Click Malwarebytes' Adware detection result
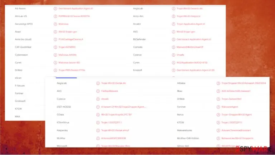 tap(236, 130)
